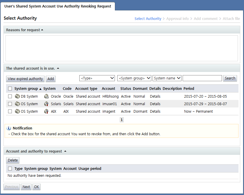Viewport: 244px width, 195px height.
Task: Click the Solaris system server icon
Action: pos(46,104)
